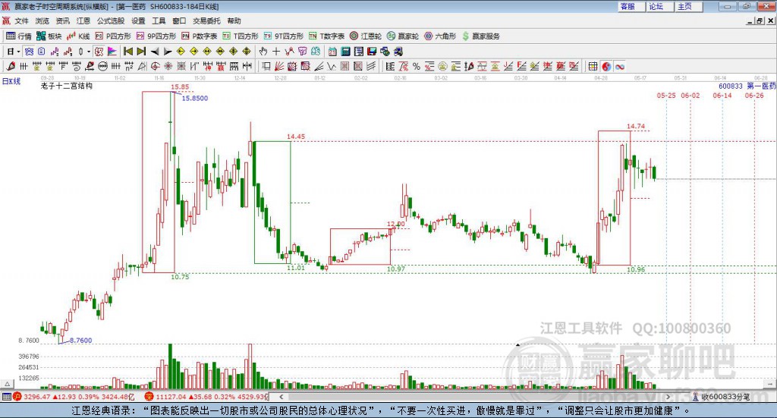Select the percent (%) retracement tool
The image size is (777, 418).
tap(417, 66)
